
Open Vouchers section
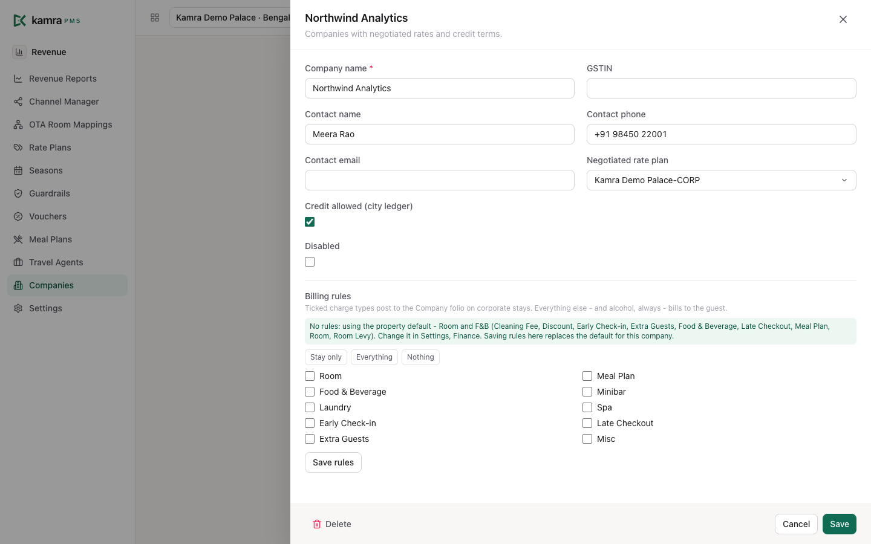click(67, 216)
